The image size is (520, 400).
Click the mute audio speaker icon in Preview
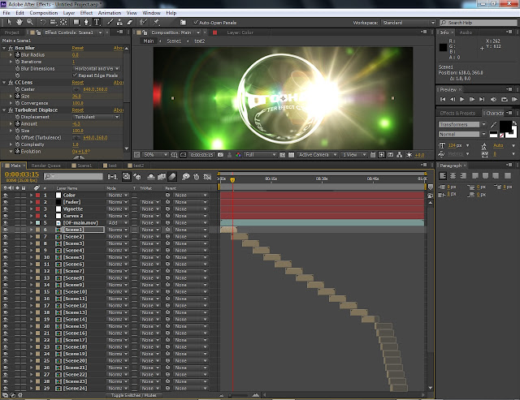493,99
